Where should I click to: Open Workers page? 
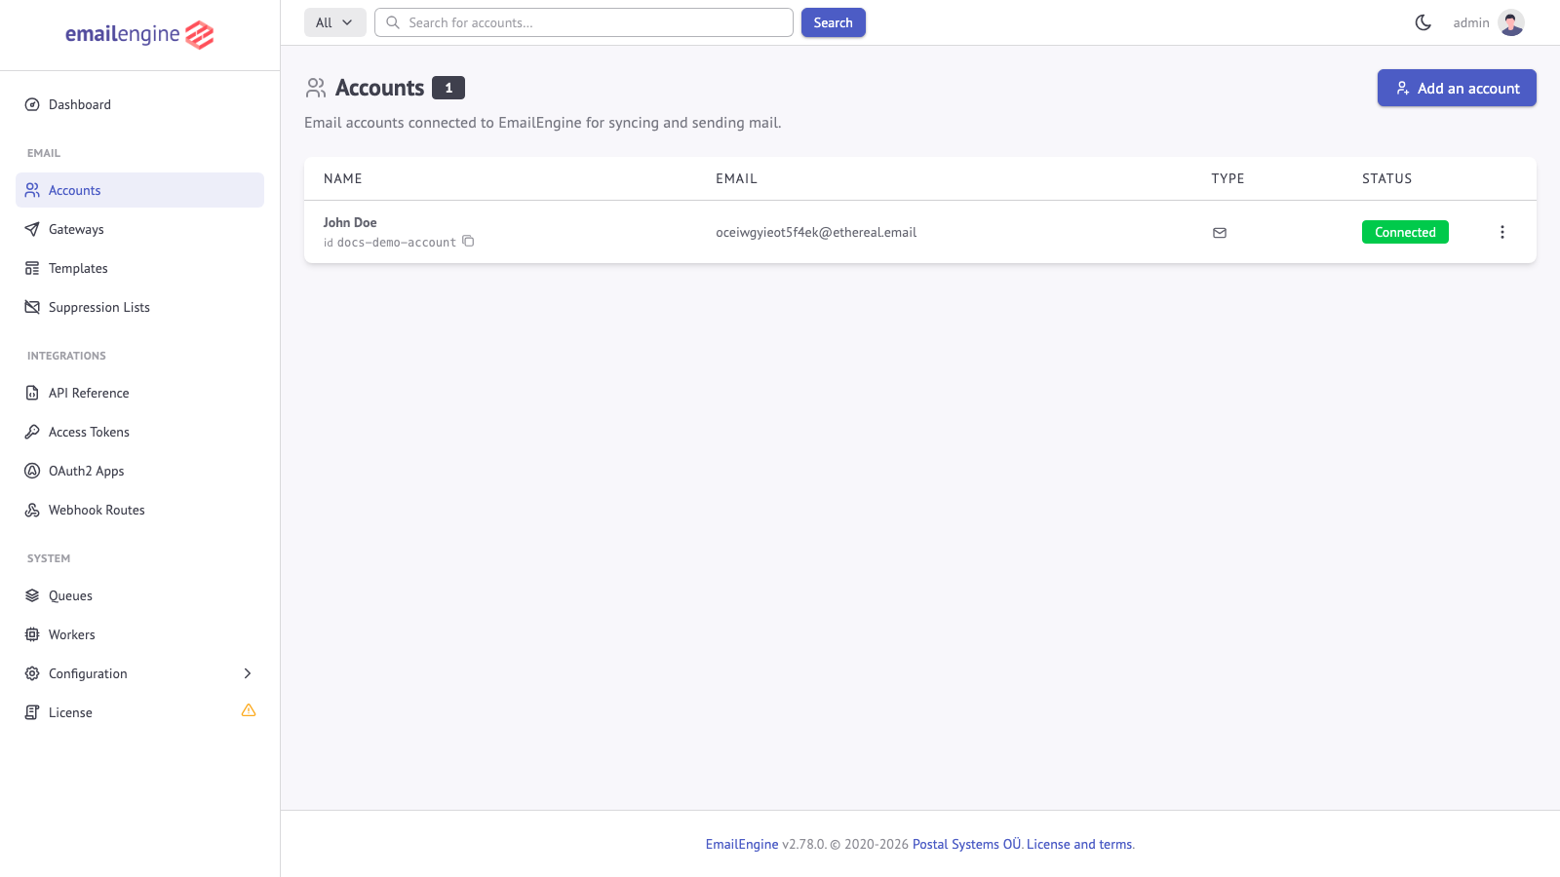click(x=139, y=634)
